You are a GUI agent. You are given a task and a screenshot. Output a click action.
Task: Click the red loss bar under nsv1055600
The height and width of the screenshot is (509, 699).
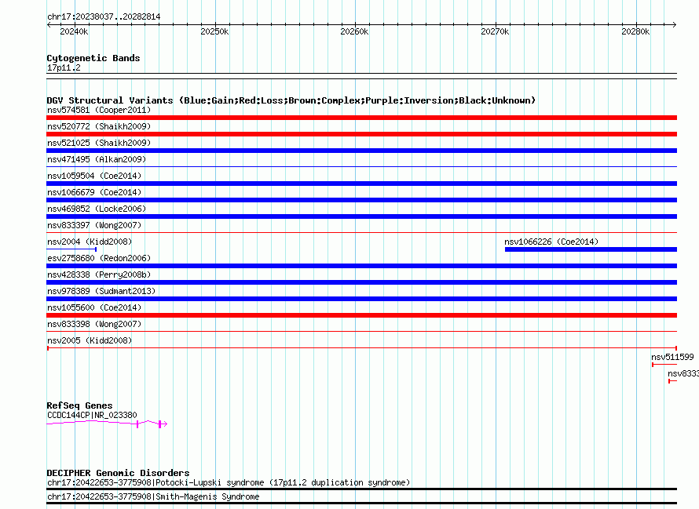coord(361,315)
